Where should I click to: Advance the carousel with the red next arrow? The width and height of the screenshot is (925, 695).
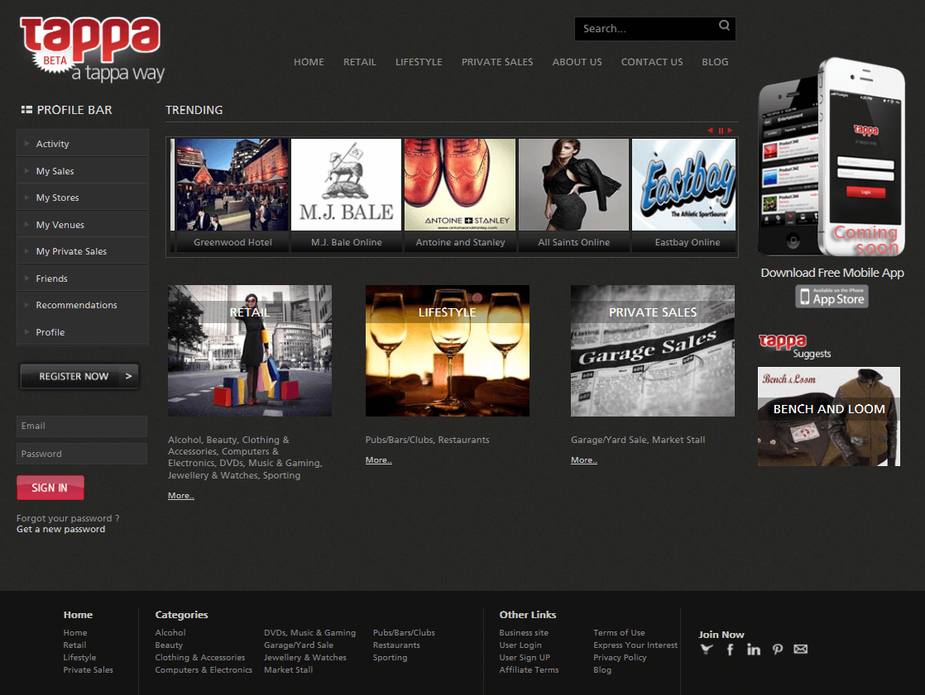point(730,131)
